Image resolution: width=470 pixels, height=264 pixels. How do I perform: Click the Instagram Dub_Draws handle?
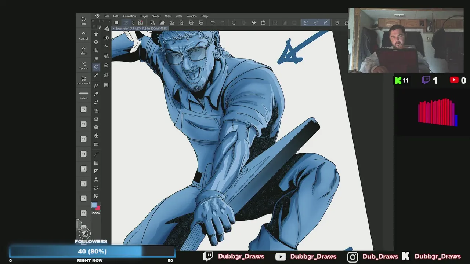pyautogui.click(x=380, y=257)
